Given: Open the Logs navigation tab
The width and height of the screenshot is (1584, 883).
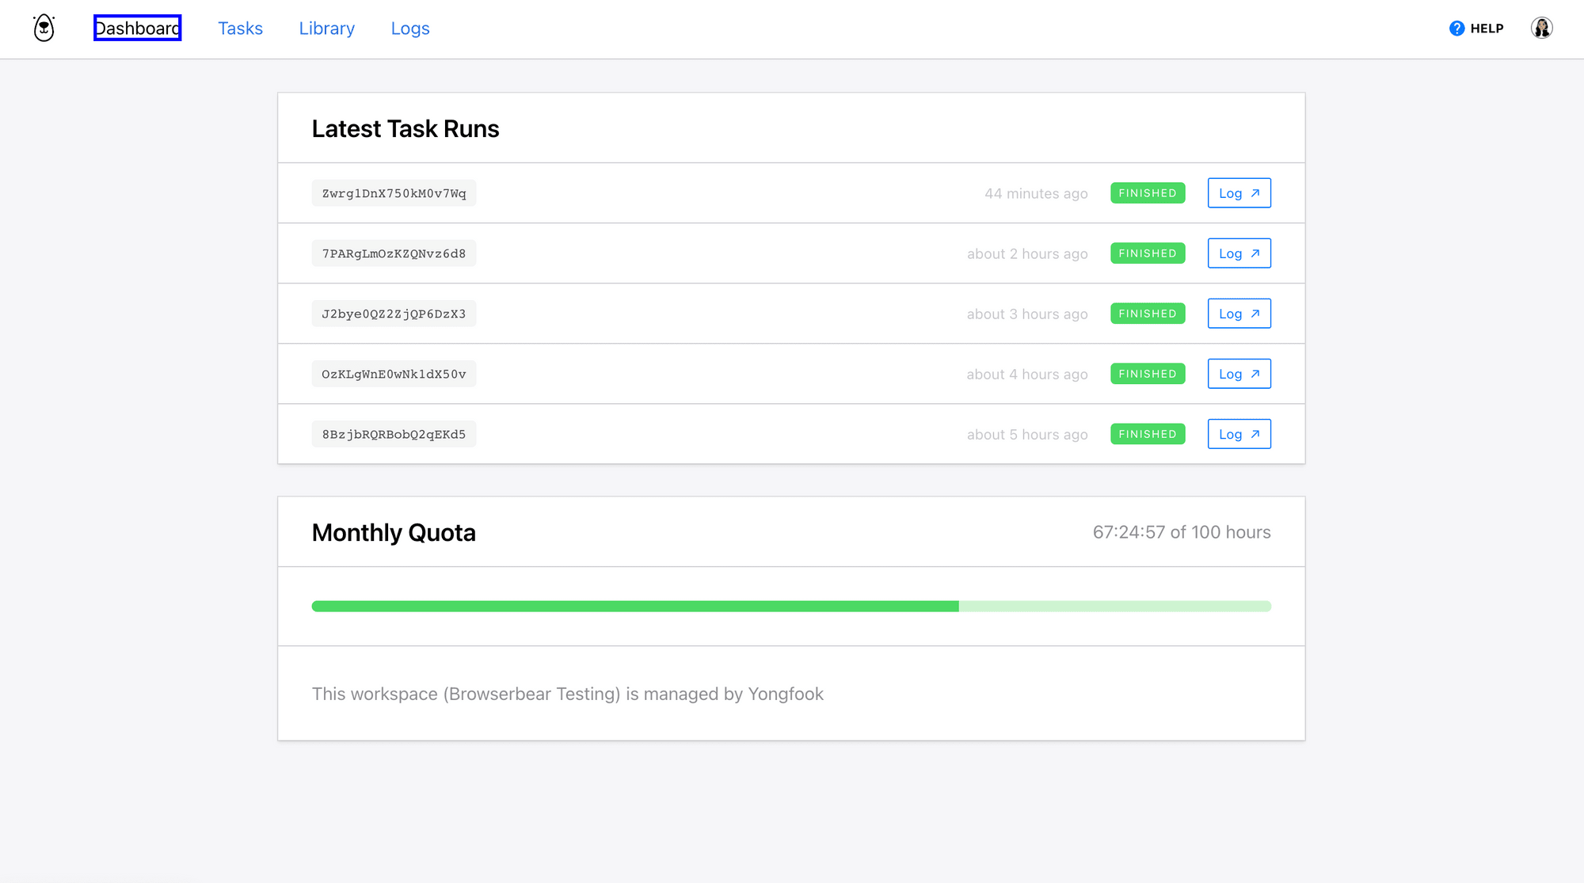Looking at the screenshot, I should pyautogui.click(x=410, y=29).
